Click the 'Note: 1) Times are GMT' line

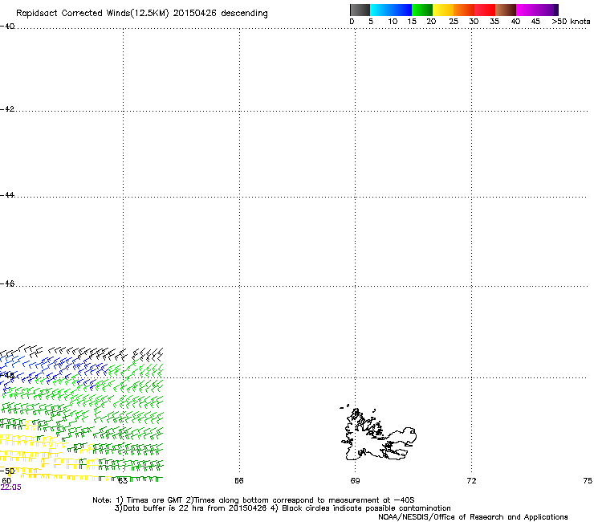(x=254, y=500)
